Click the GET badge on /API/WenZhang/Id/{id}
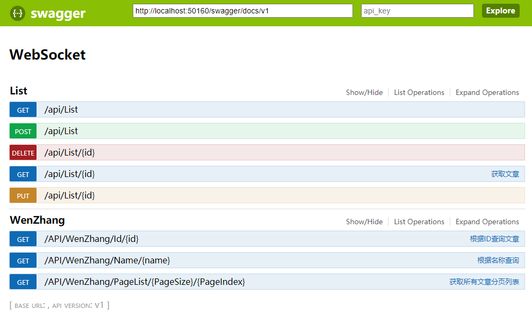 (x=23, y=239)
